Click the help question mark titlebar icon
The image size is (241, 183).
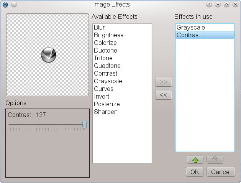(209, 5)
